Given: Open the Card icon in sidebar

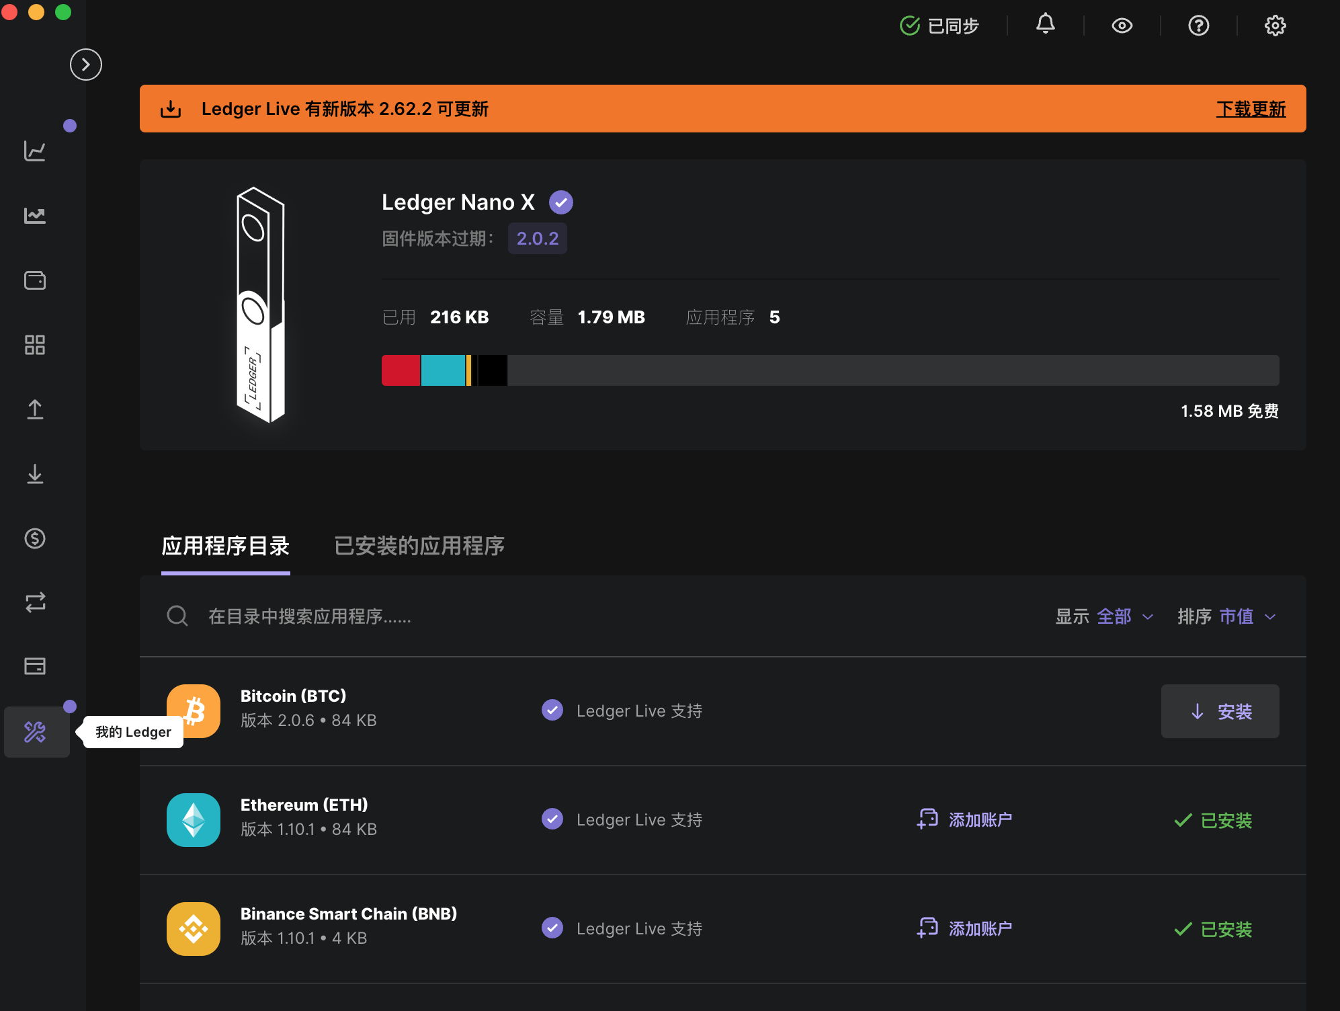Looking at the screenshot, I should tap(35, 666).
